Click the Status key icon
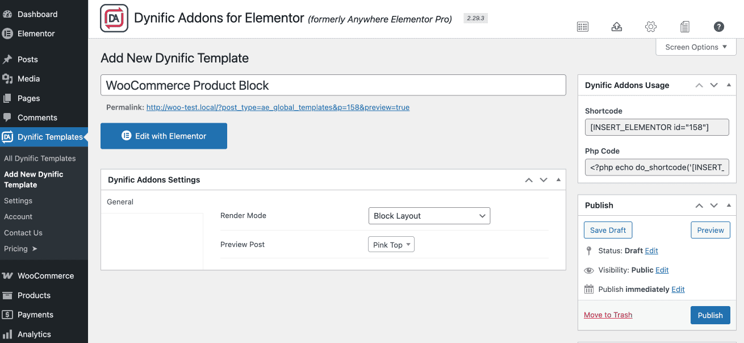Viewport: 744px width, 343px height. click(x=589, y=250)
